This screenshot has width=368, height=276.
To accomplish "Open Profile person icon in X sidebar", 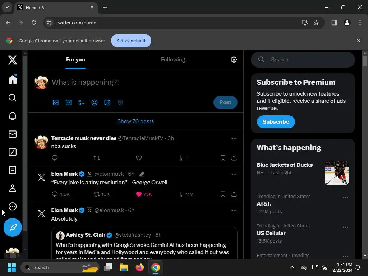I will click(x=13, y=188).
